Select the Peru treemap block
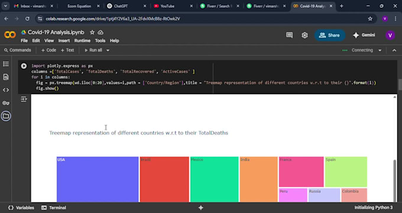 (x=293, y=195)
